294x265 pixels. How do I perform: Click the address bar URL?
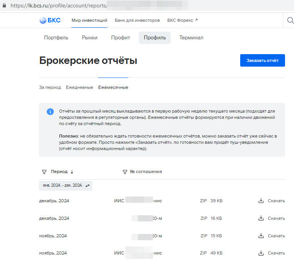tap(59, 5)
